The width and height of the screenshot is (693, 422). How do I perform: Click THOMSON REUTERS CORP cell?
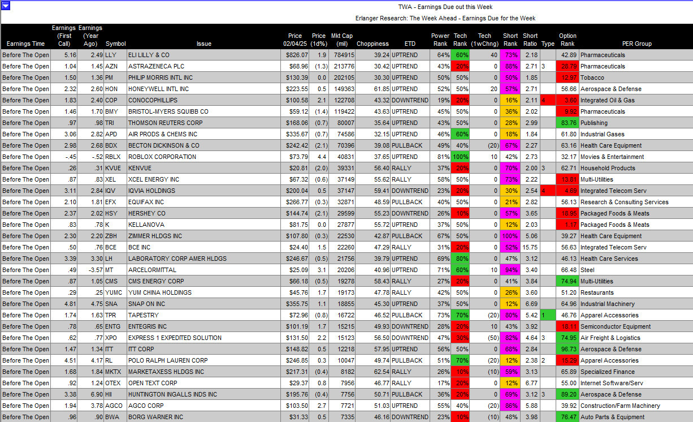pyautogui.click(x=203, y=123)
